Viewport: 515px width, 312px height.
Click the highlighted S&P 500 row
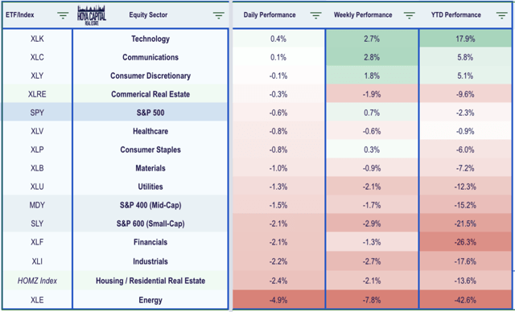pyautogui.click(x=115, y=113)
